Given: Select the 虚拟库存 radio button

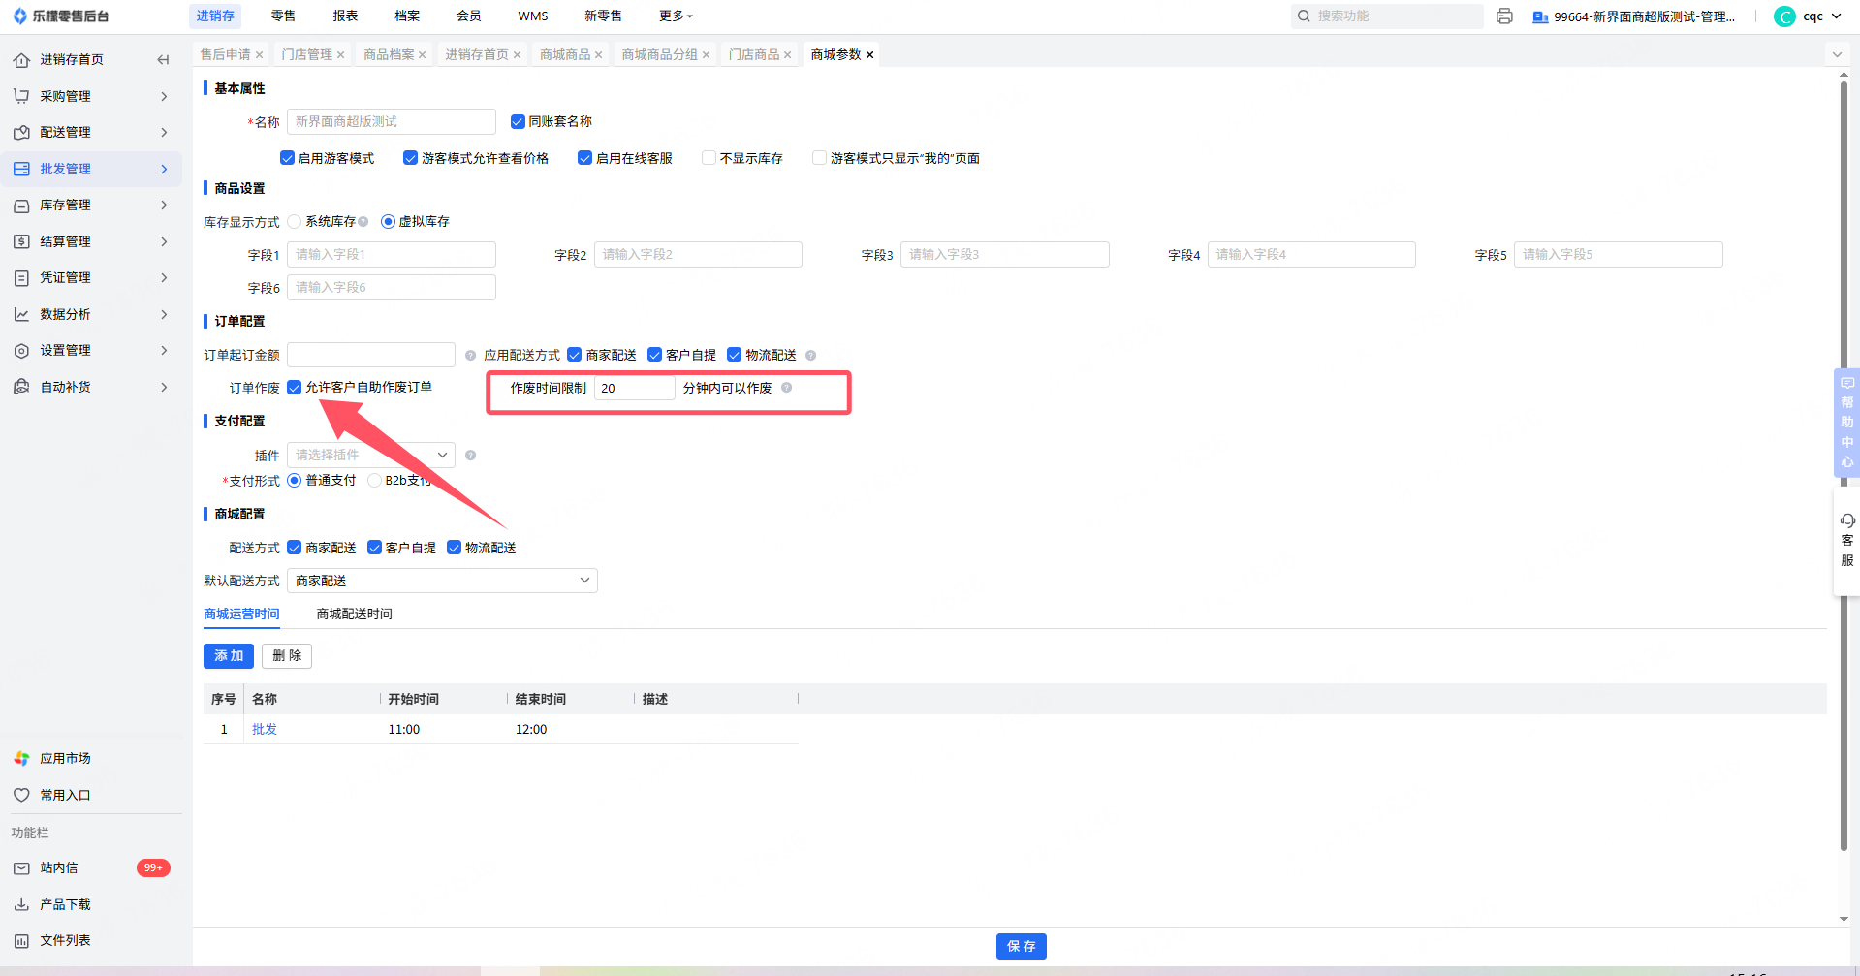Looking at the screenshot, I should [388, 222].
